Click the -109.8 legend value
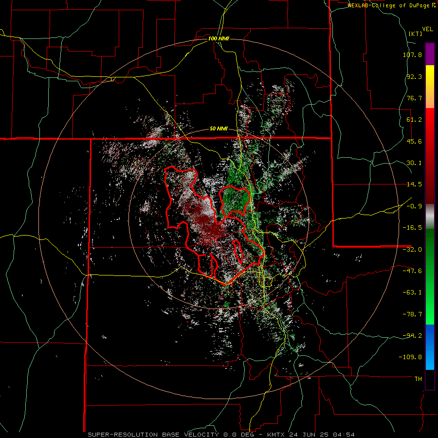Viewport: 438px width, 438px height. click(x=410, y=357)
